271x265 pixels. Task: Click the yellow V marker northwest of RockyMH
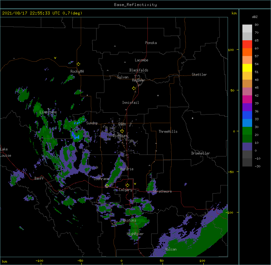click(55, 58)
